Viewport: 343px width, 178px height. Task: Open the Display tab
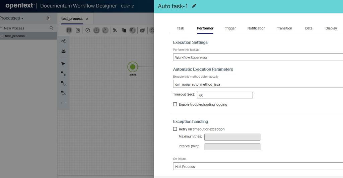pyautogui.click(x=331, y=28)
